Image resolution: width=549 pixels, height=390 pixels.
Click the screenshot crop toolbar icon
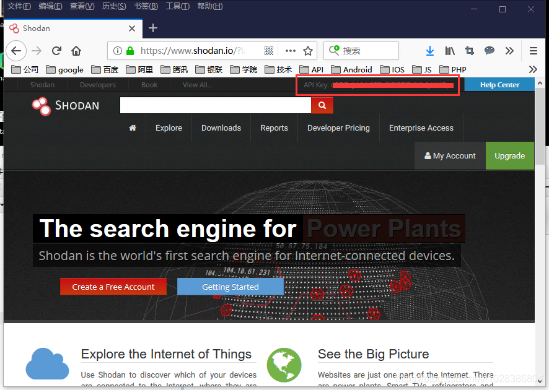tap(469, 51)
